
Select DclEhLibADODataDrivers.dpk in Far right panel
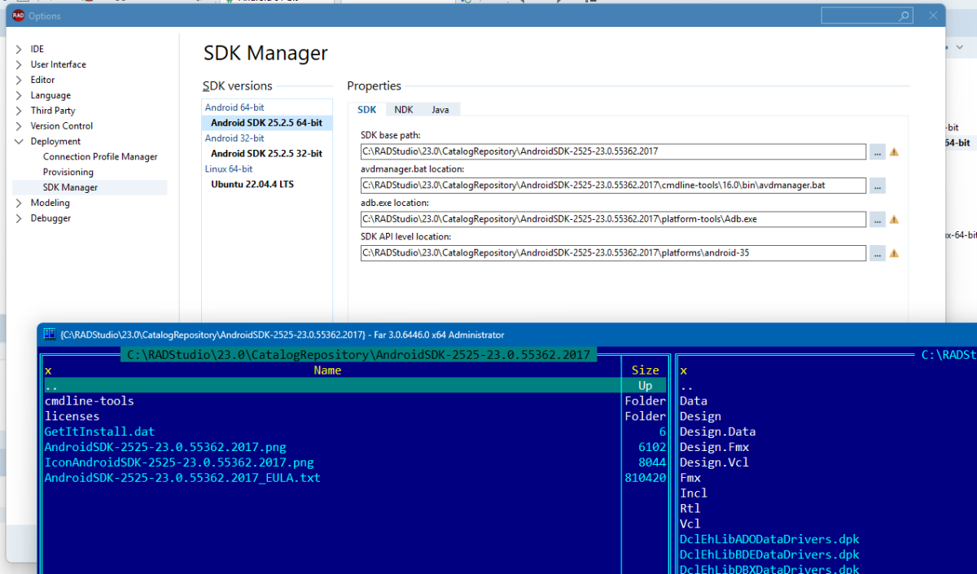[x=769, y=541]
